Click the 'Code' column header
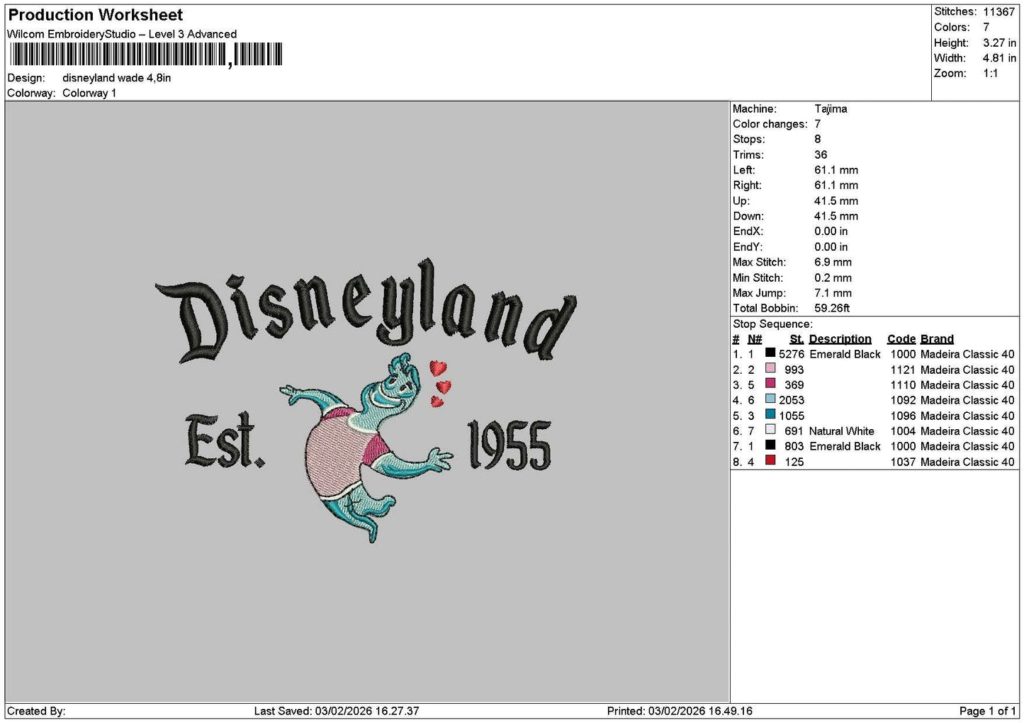The width and height of the screenshot is (1024, 723). tap(901, 339)
